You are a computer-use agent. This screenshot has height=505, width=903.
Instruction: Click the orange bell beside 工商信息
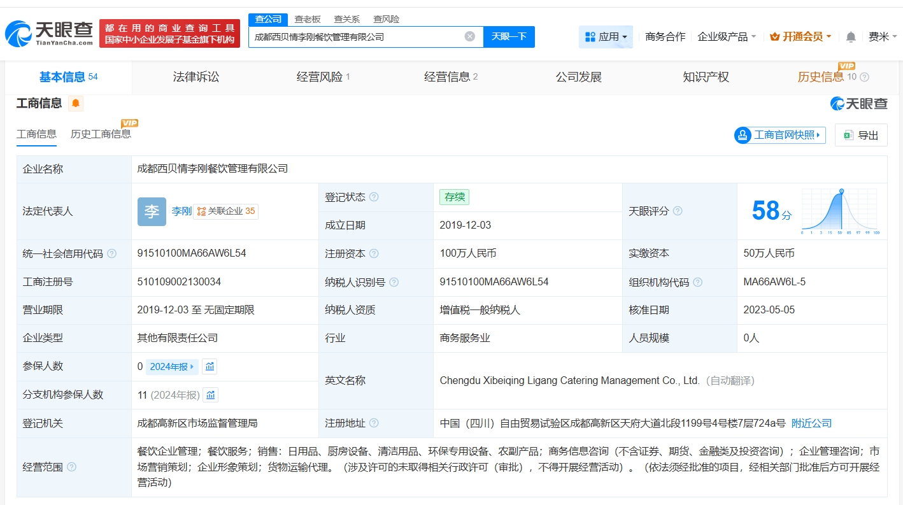click(76, 103)
